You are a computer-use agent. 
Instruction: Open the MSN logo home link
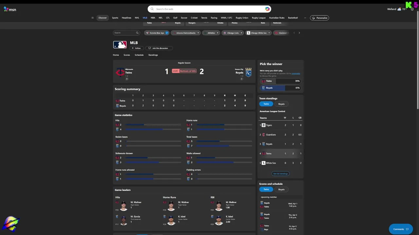(x=10, y=9)
